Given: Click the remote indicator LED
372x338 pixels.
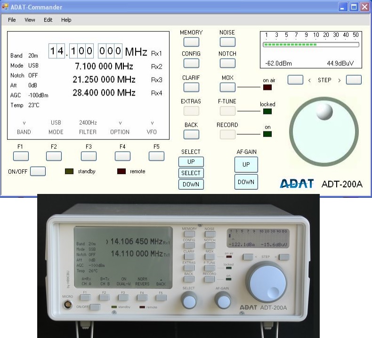Looking at the screenshot, I should point(121,171).
